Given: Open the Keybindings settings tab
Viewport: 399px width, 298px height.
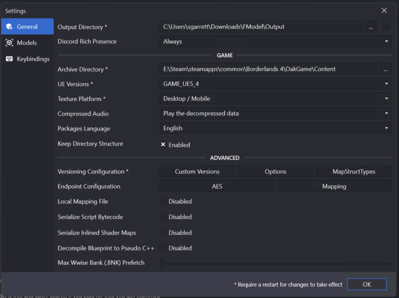Looking at the screenshot, I should (x=33, y=59).
